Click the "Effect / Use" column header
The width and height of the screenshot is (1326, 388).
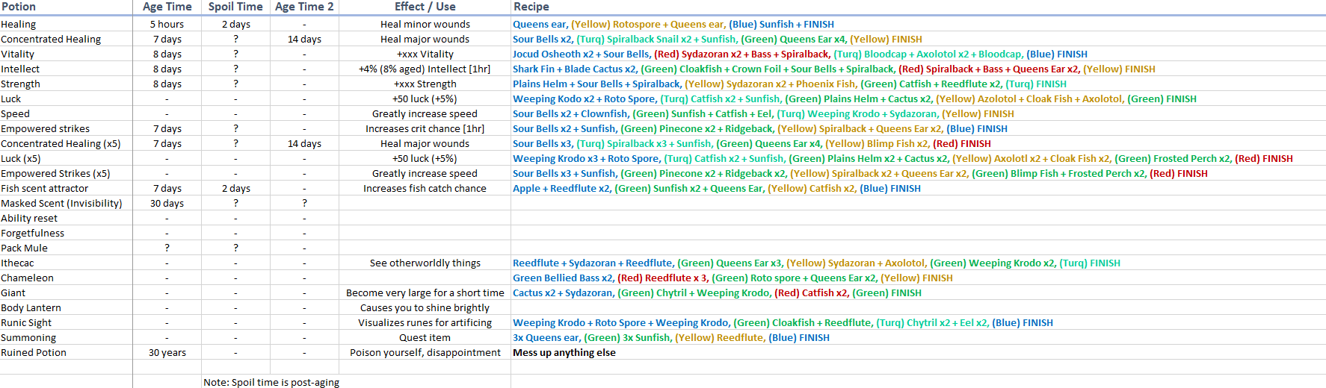coord(425,7)
